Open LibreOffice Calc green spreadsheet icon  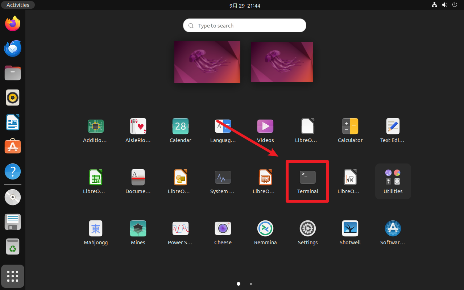click(x=96, y=178)
